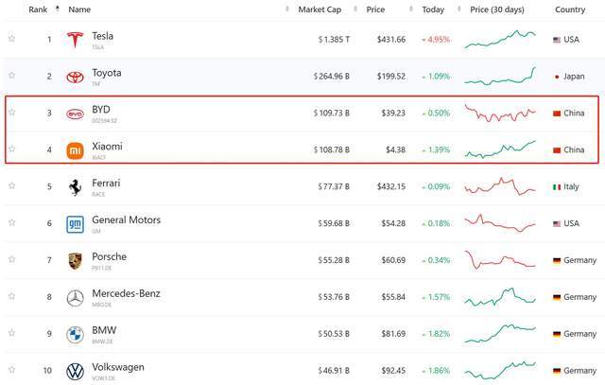The height and width of the screenshot is (385, 605).
Task: Click Tesla 30-day price chart
Action: point(500,40)
